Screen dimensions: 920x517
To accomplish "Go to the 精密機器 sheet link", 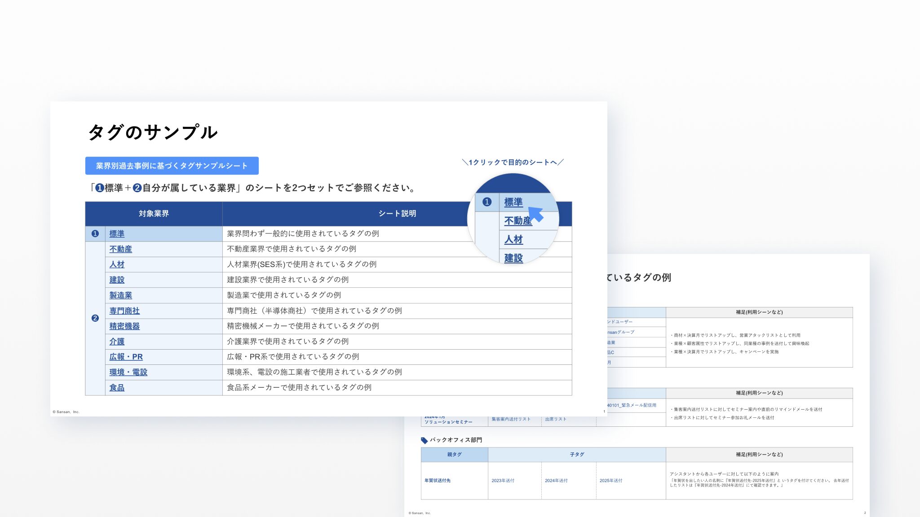I will 124,326.
